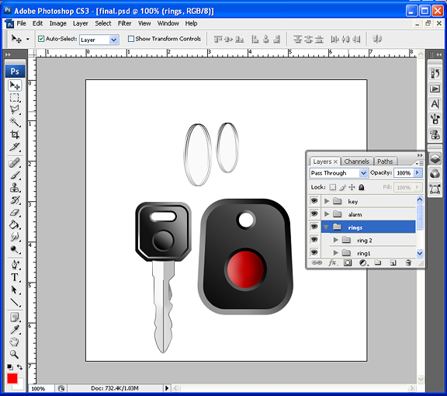Image resolution: width=447 pixels, height=396 pixels.
Task: Select the Eraser tool
Action: [15, 213]
